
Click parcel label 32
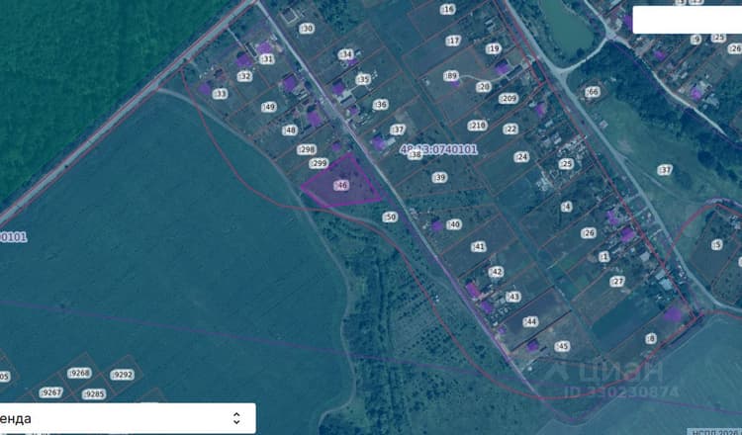tap(244, 76)
